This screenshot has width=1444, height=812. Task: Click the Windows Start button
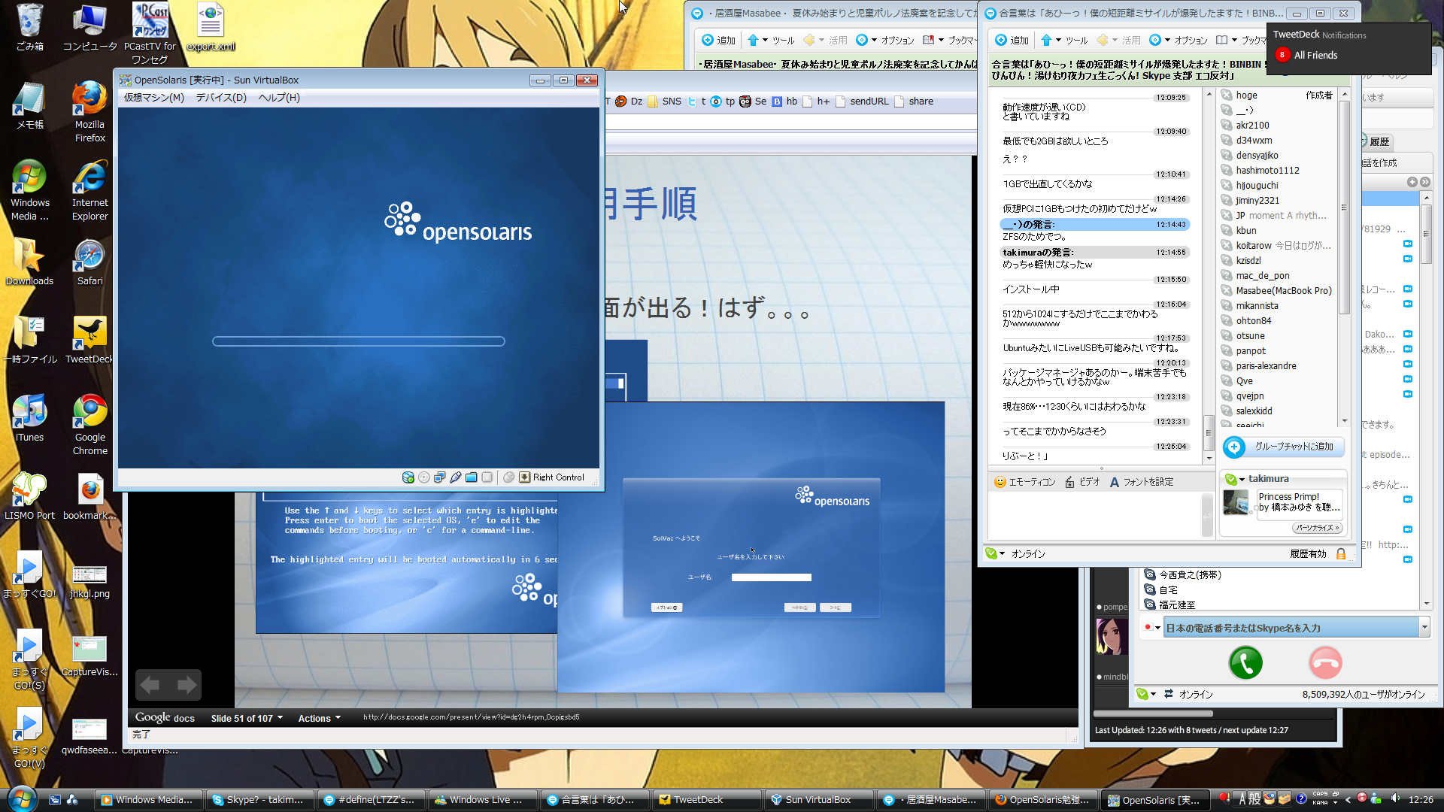(x=21, y=798)
